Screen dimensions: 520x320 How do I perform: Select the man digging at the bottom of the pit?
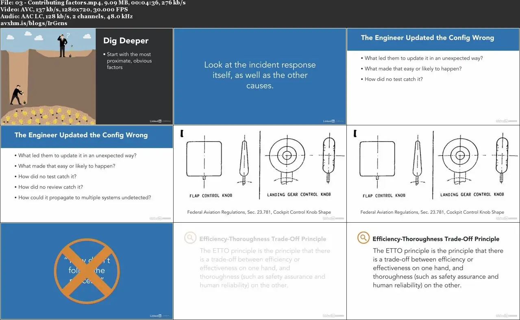(x=17, y=95)
